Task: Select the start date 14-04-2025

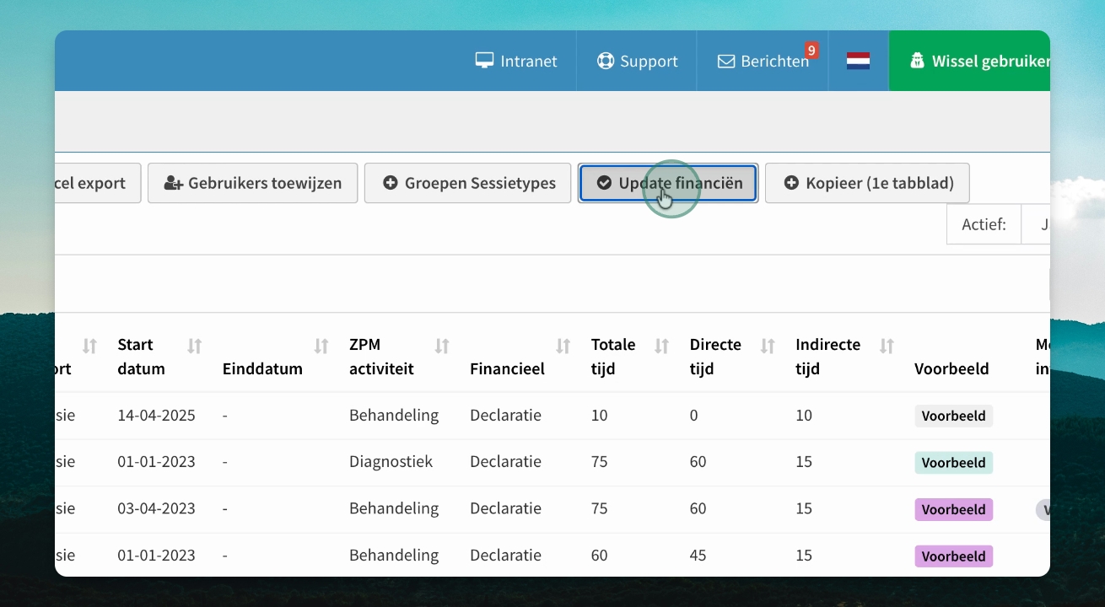Action: pos(157,415)
